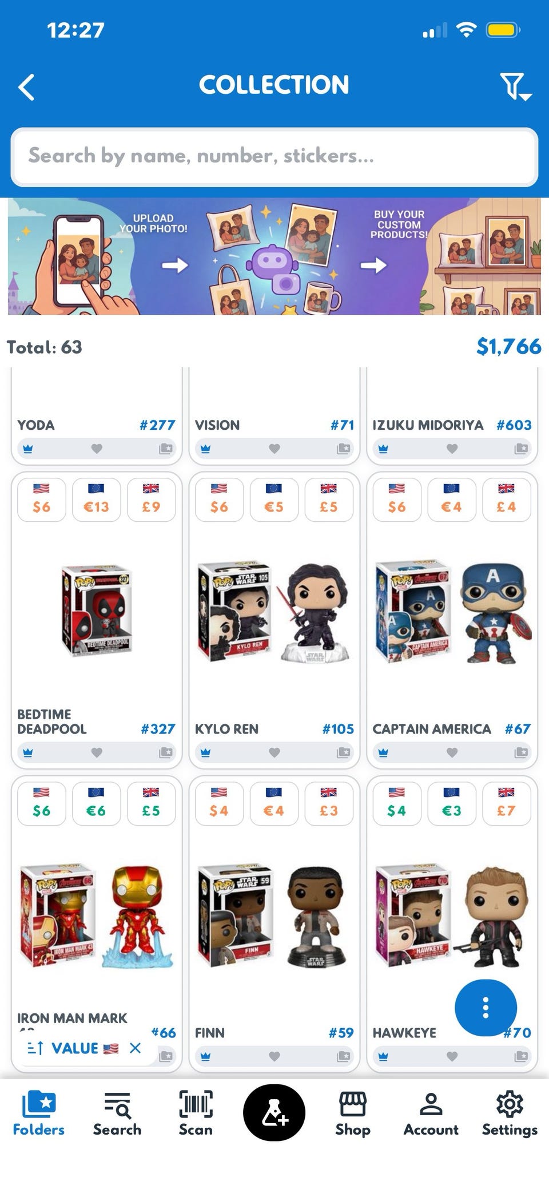The image size is (549, 1189).
Task: Like Finn using the heart icon
Action: tap(274, 1056)
